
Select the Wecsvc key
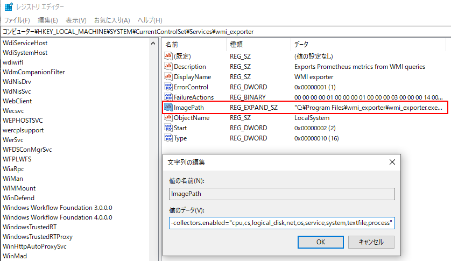coord(13,111)
